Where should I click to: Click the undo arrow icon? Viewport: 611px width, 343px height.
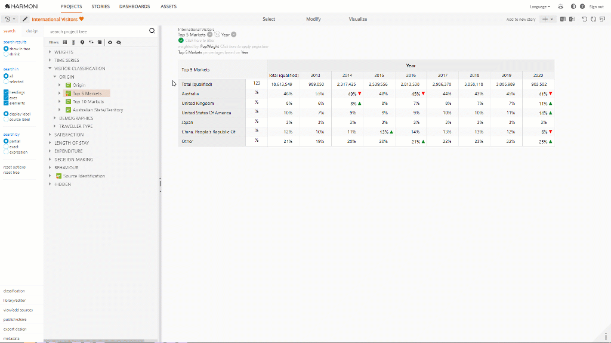coord(584,19)
